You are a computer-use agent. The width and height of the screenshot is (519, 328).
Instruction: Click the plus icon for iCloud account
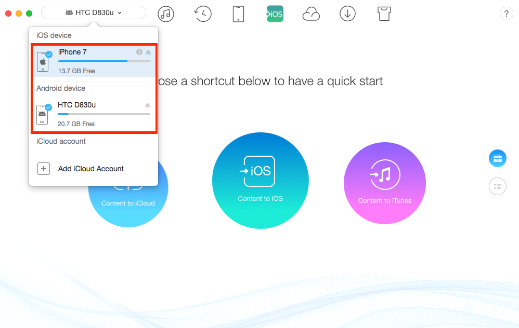[x=44, y=169]
